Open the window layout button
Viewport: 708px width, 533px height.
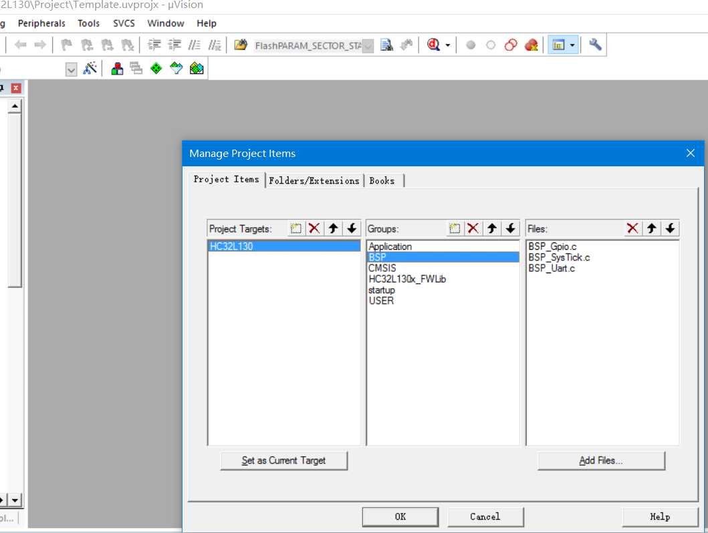click(x=558, y=45)
